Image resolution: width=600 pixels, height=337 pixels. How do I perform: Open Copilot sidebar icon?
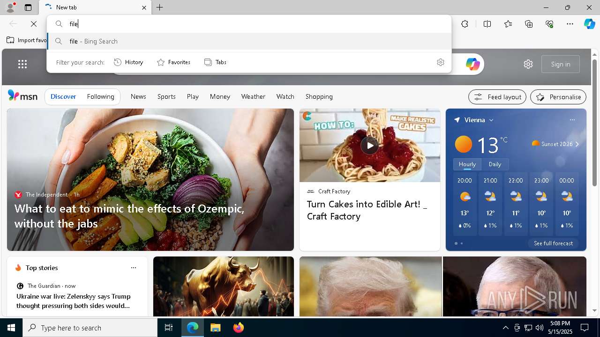(x=589, y=24)
